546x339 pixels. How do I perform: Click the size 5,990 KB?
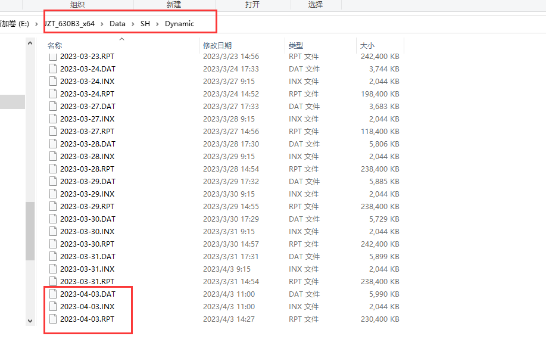pyautogui.click(x=384, y=294)
